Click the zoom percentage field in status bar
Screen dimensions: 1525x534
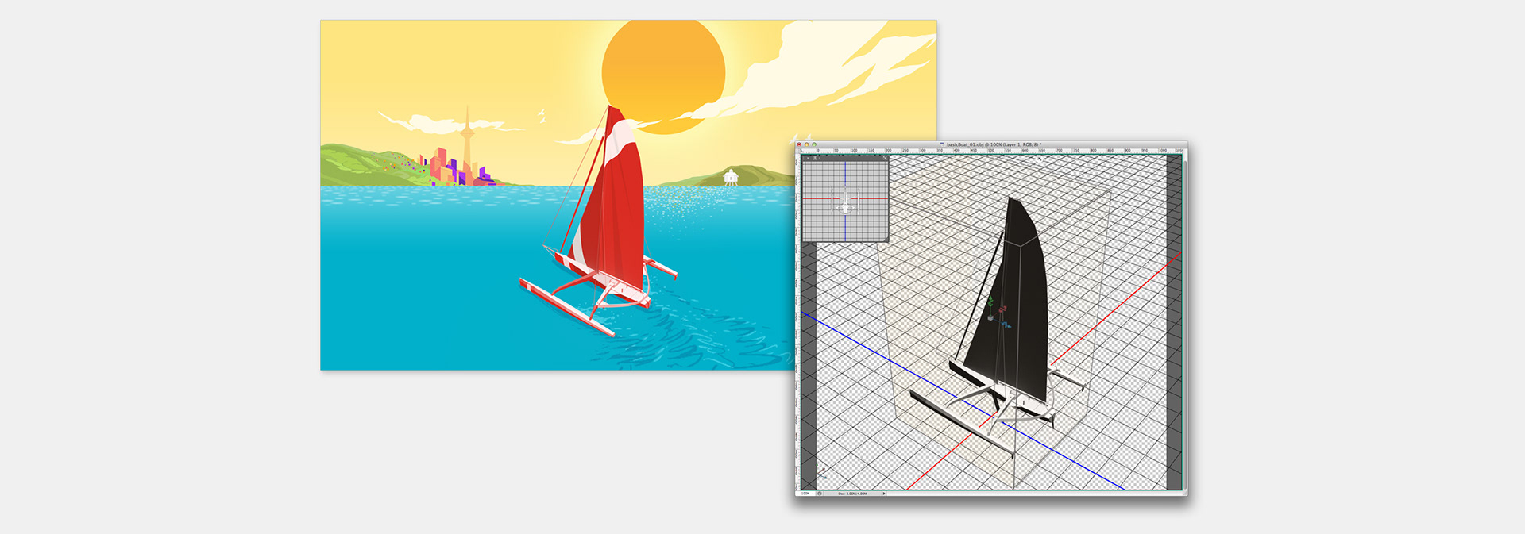click(805, 494)
